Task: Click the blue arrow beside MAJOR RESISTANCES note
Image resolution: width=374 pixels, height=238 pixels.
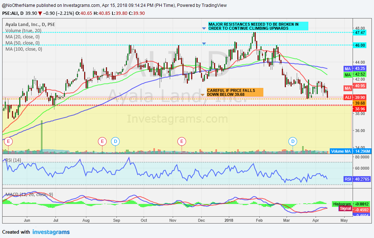Action: (x=204, y=28)
